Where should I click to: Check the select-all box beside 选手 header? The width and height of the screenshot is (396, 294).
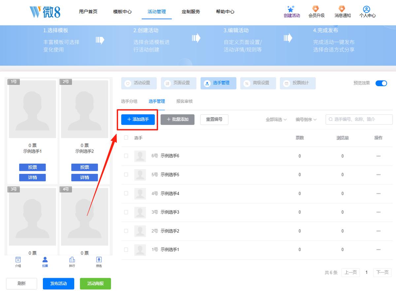click(x=126, y=137)
